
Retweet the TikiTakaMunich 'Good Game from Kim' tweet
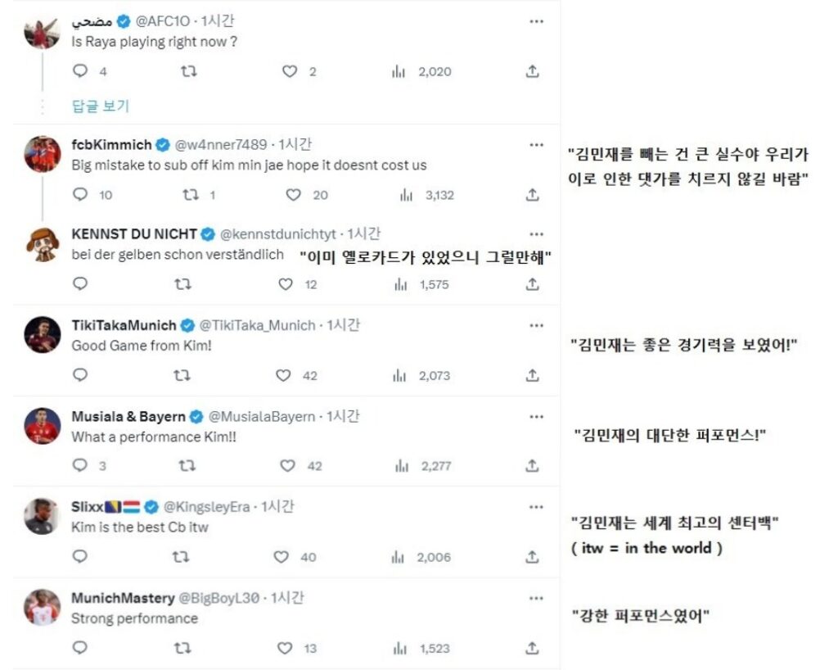[x=184, y=375]
